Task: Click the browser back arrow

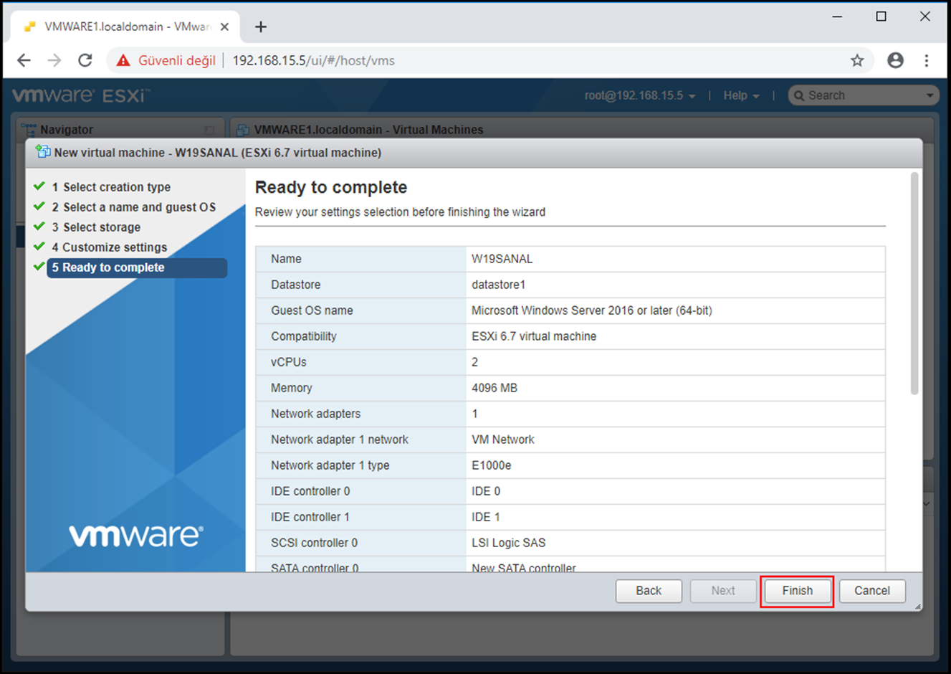Action: coord(24,60)
